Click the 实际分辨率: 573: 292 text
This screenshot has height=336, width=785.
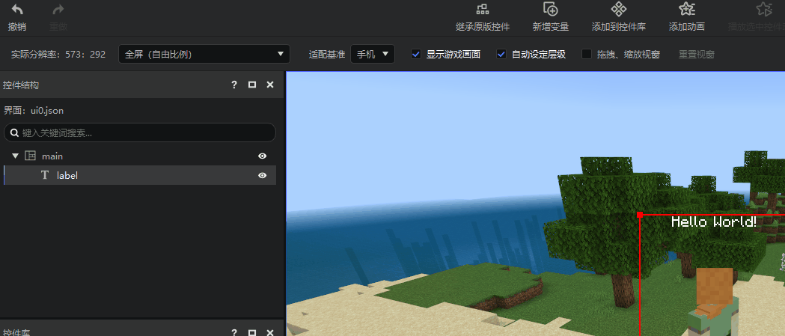[x=58, y=54]
